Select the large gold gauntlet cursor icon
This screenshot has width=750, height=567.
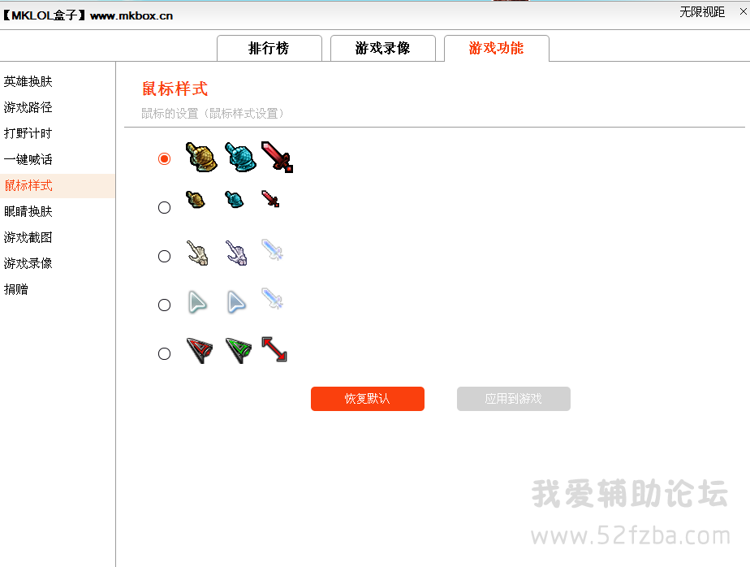(201, 157)
